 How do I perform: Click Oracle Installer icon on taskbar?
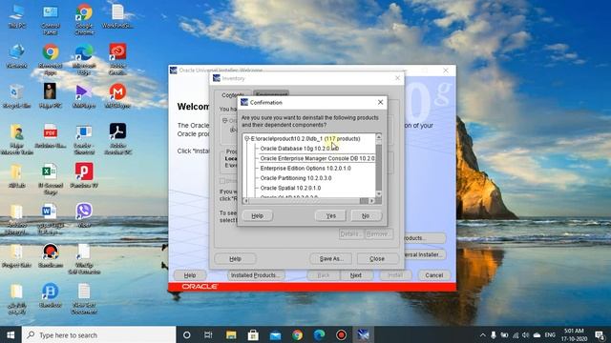click(x=363, y=334)
